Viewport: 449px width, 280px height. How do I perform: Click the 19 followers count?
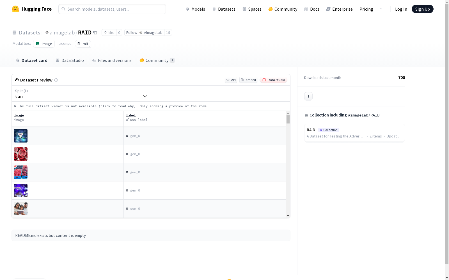coord(168,32)
